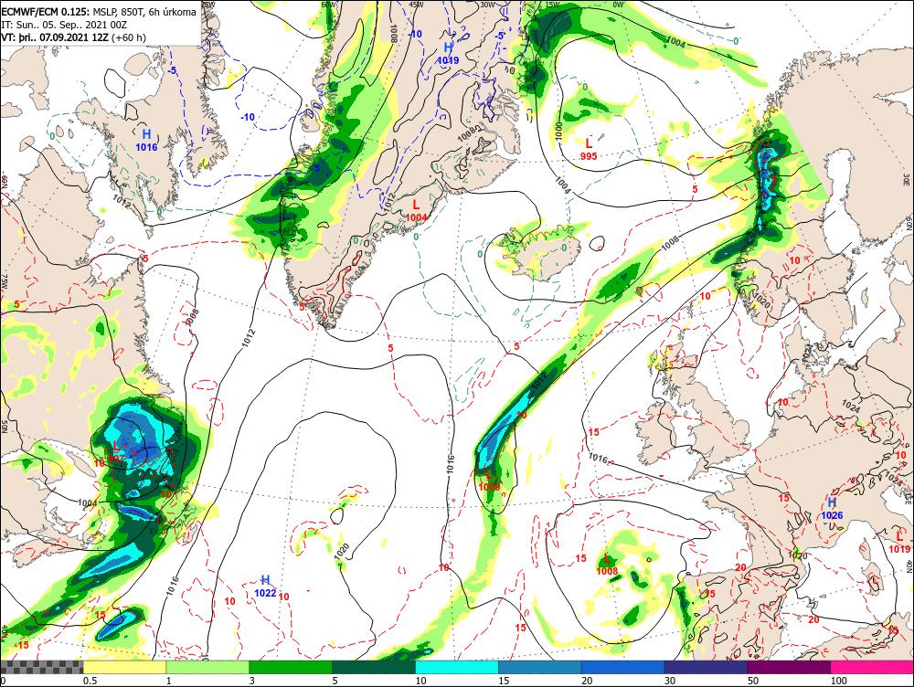Click the 'L 997' low over Newfoundland
Image resolution: width=914 pixels, height=687 pixels.
pyautogui.click(x=115, y=452)
